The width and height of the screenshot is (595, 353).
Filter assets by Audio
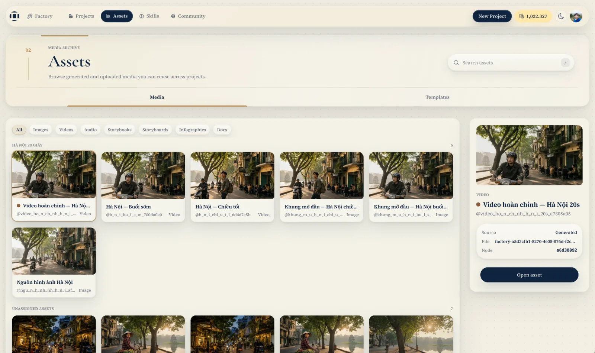click(x=90, y=130)
